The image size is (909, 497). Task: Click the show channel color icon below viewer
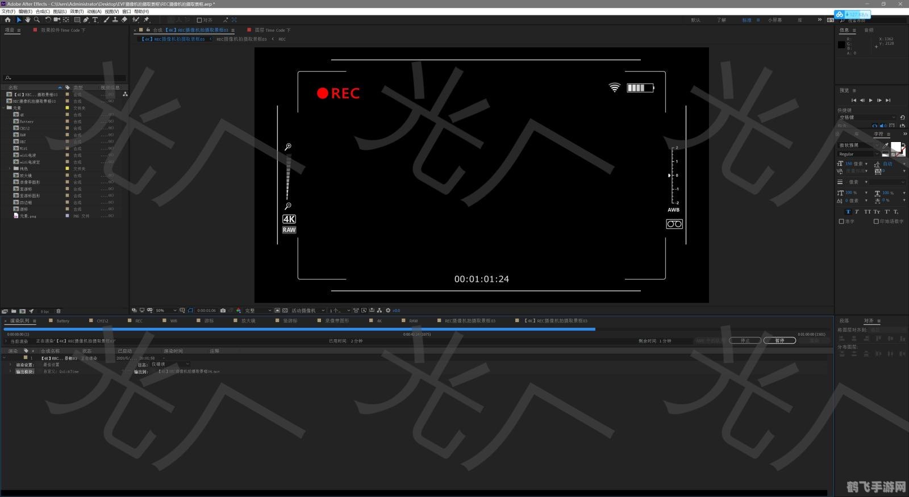(x=239, y=311)
